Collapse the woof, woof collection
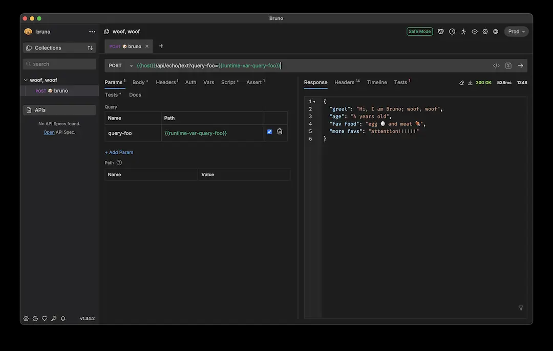 click(x=26, y=80)
